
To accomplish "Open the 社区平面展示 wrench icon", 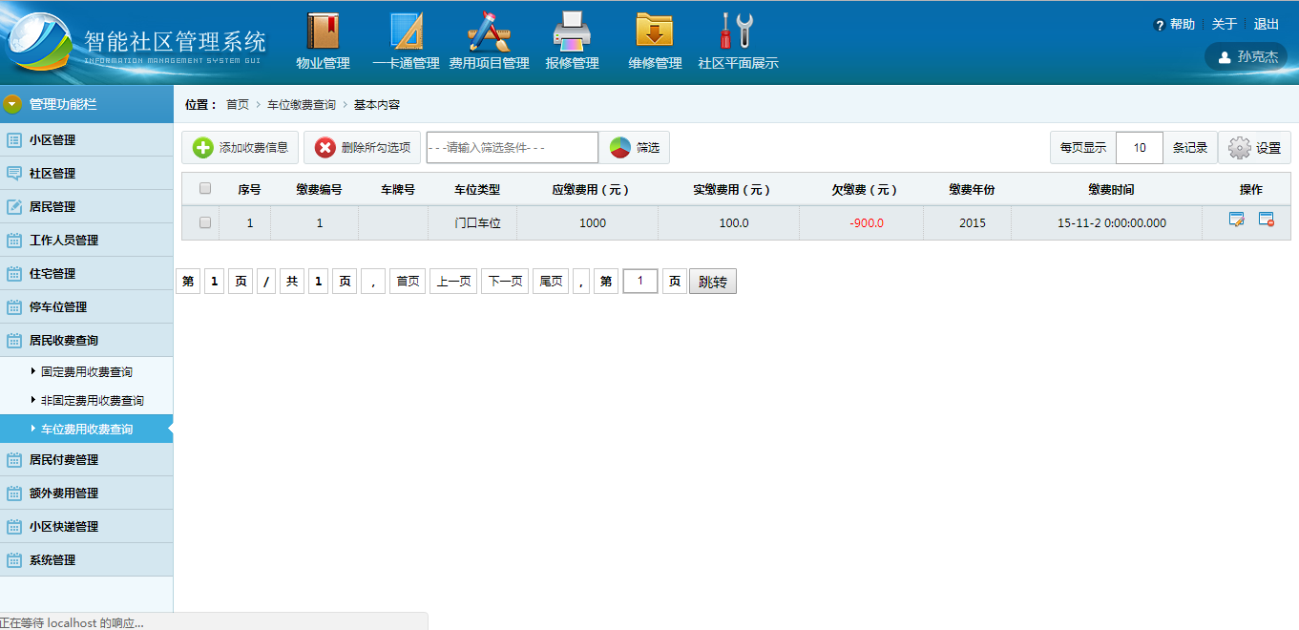I will (737, 31).
